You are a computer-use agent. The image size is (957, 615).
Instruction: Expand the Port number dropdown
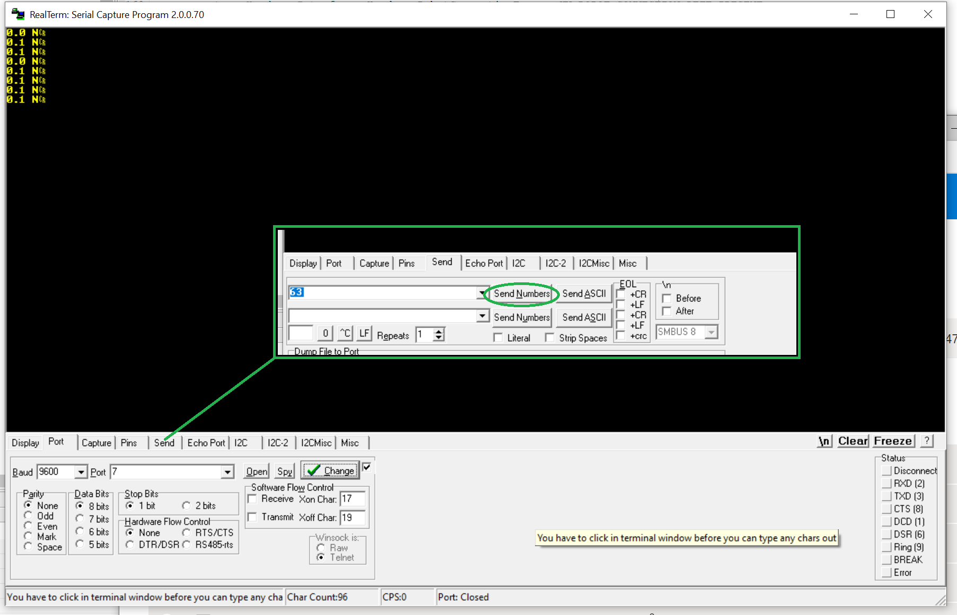227,471
